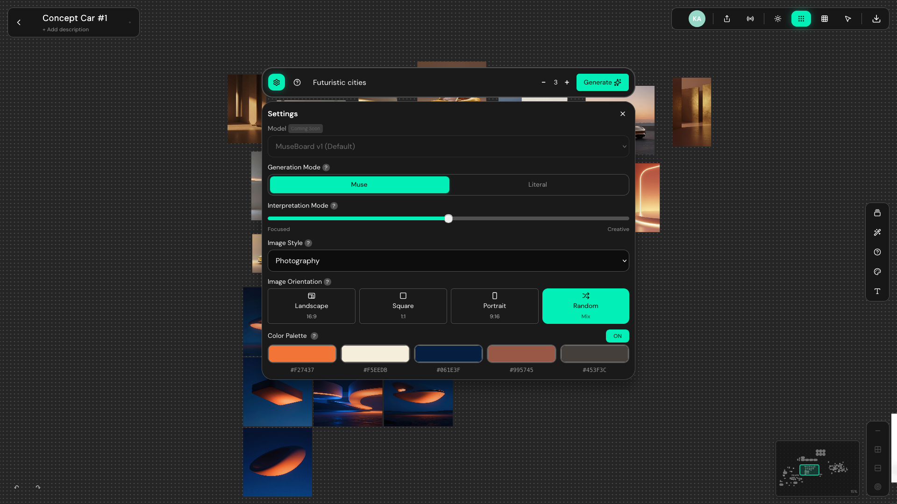Viewport: 897px width, 504px height.
Task: Open the Photography image style dropdown
Action: (448, 260)
